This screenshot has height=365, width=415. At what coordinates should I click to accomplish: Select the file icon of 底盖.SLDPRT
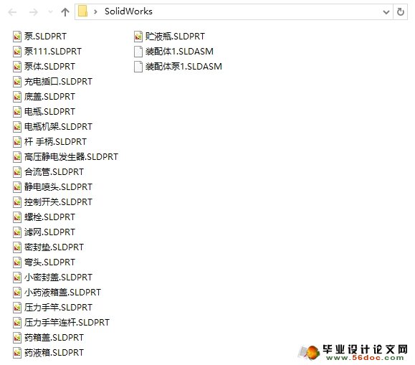point(17,97)
